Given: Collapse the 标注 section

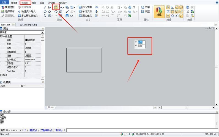Looking at the screenshot, I should [x=1, y=75].
